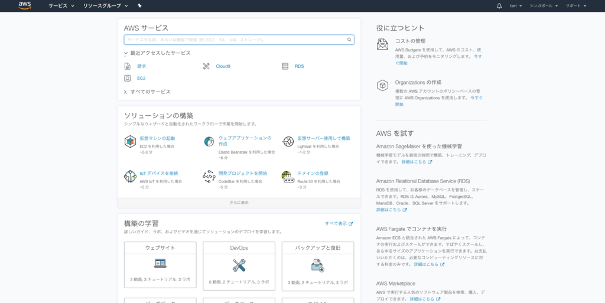Open the サポート dropdown menu
This screenshot has width=605, height=303.
576,6
